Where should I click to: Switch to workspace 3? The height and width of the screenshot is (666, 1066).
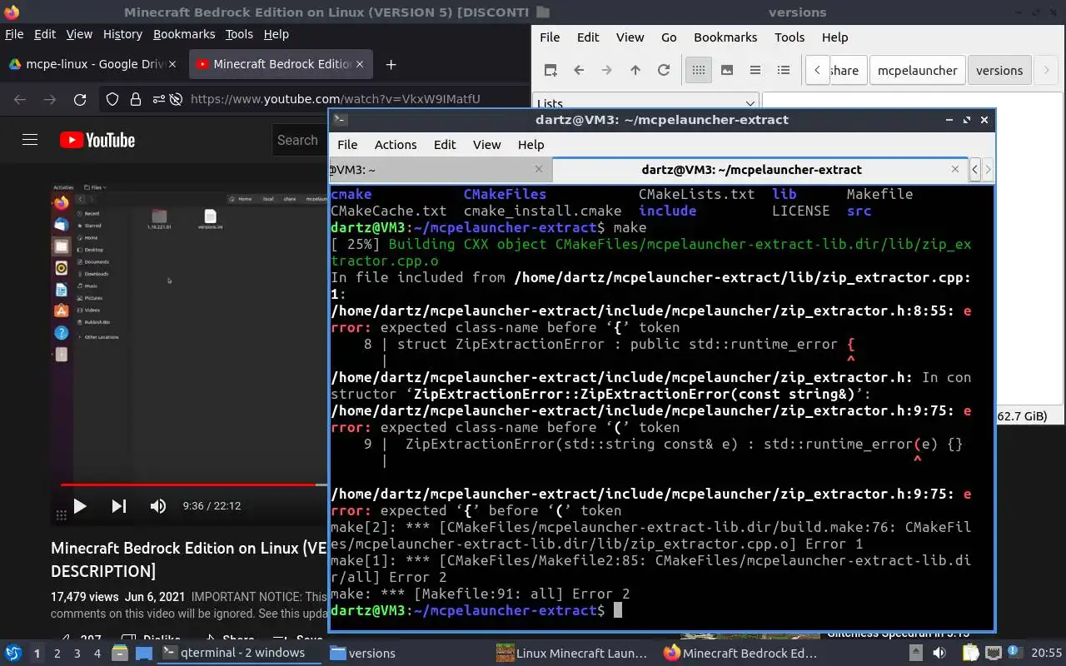[x=77, y=654]
